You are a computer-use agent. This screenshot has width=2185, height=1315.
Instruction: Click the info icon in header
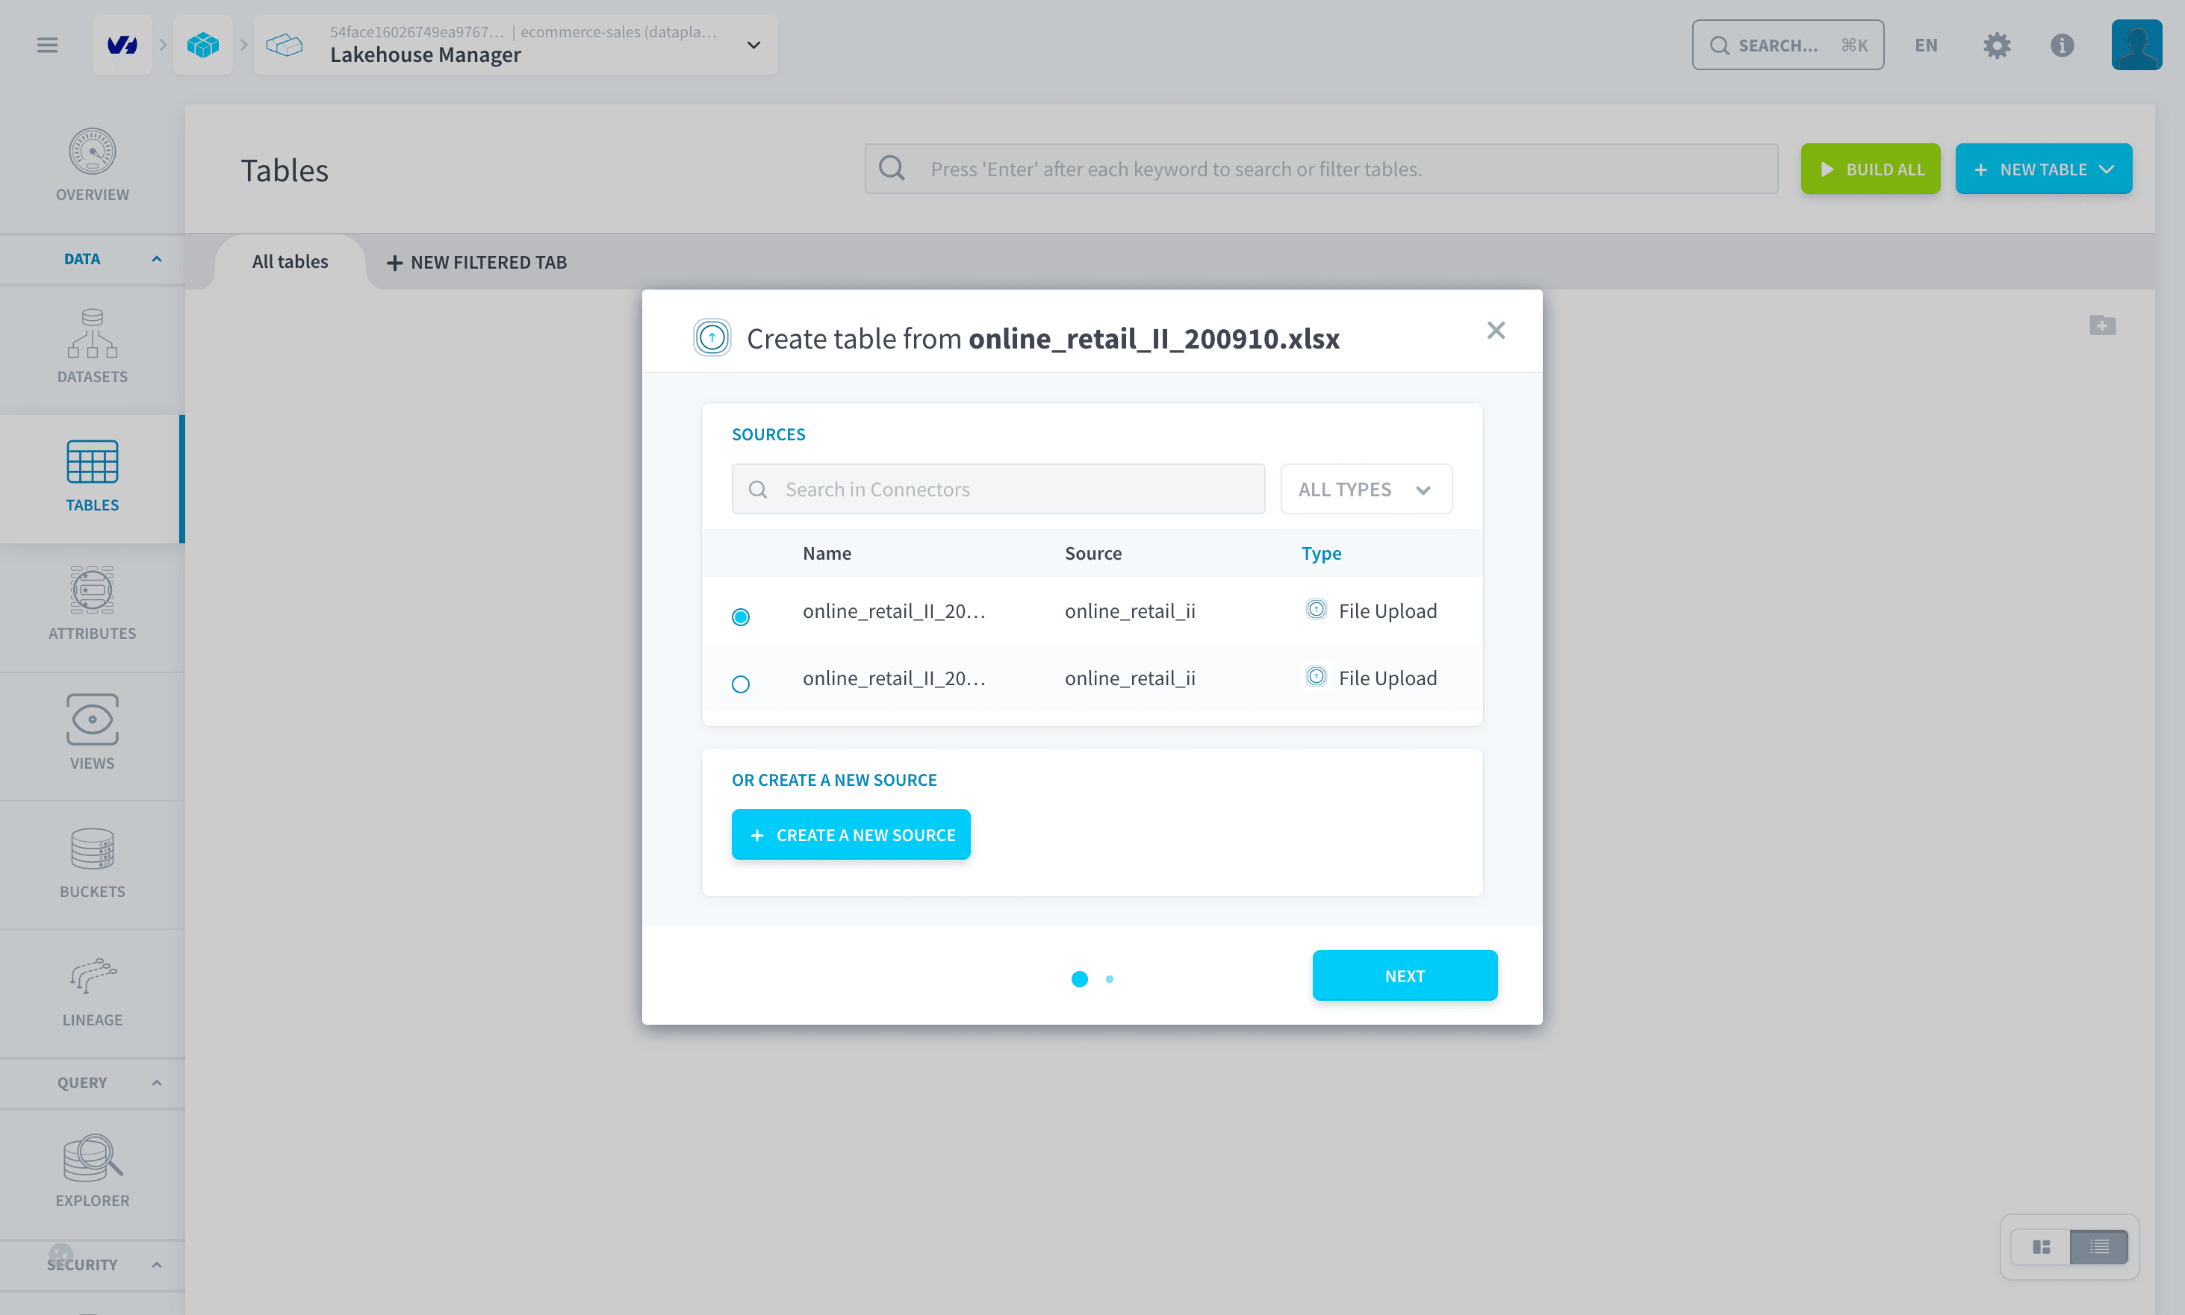coord(2062,46)
